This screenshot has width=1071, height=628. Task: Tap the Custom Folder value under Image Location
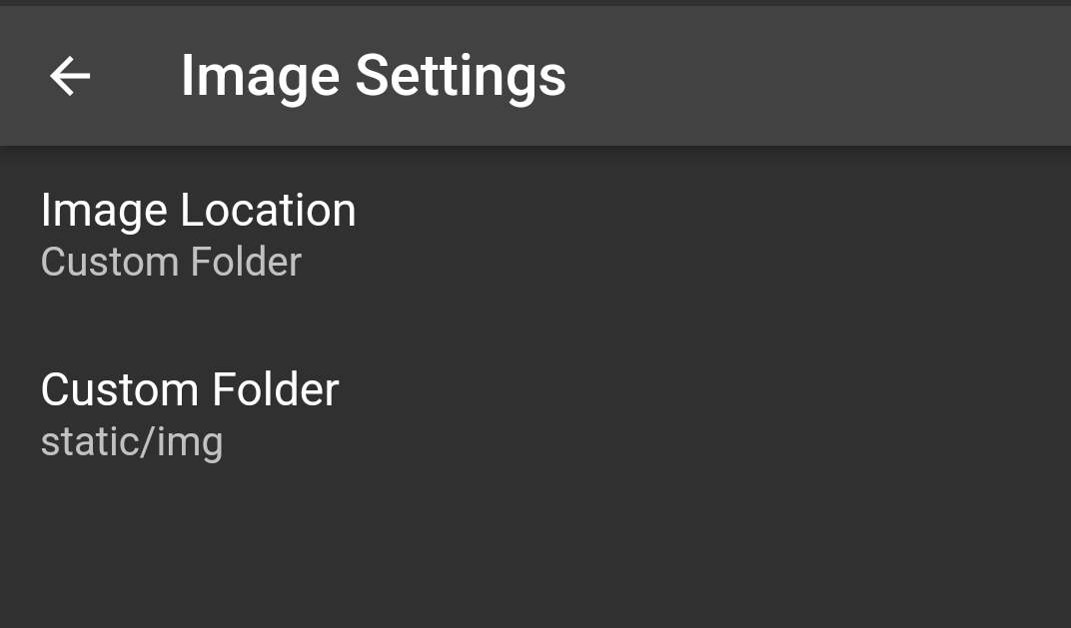(171, 263)
